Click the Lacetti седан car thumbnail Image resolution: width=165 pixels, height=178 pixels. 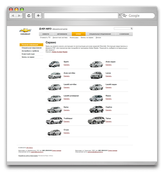pyautogui.click(x=96, y=87)
